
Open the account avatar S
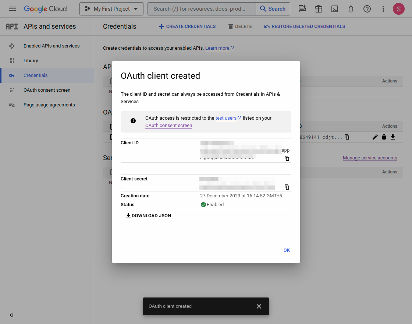[x=399, y=9]
